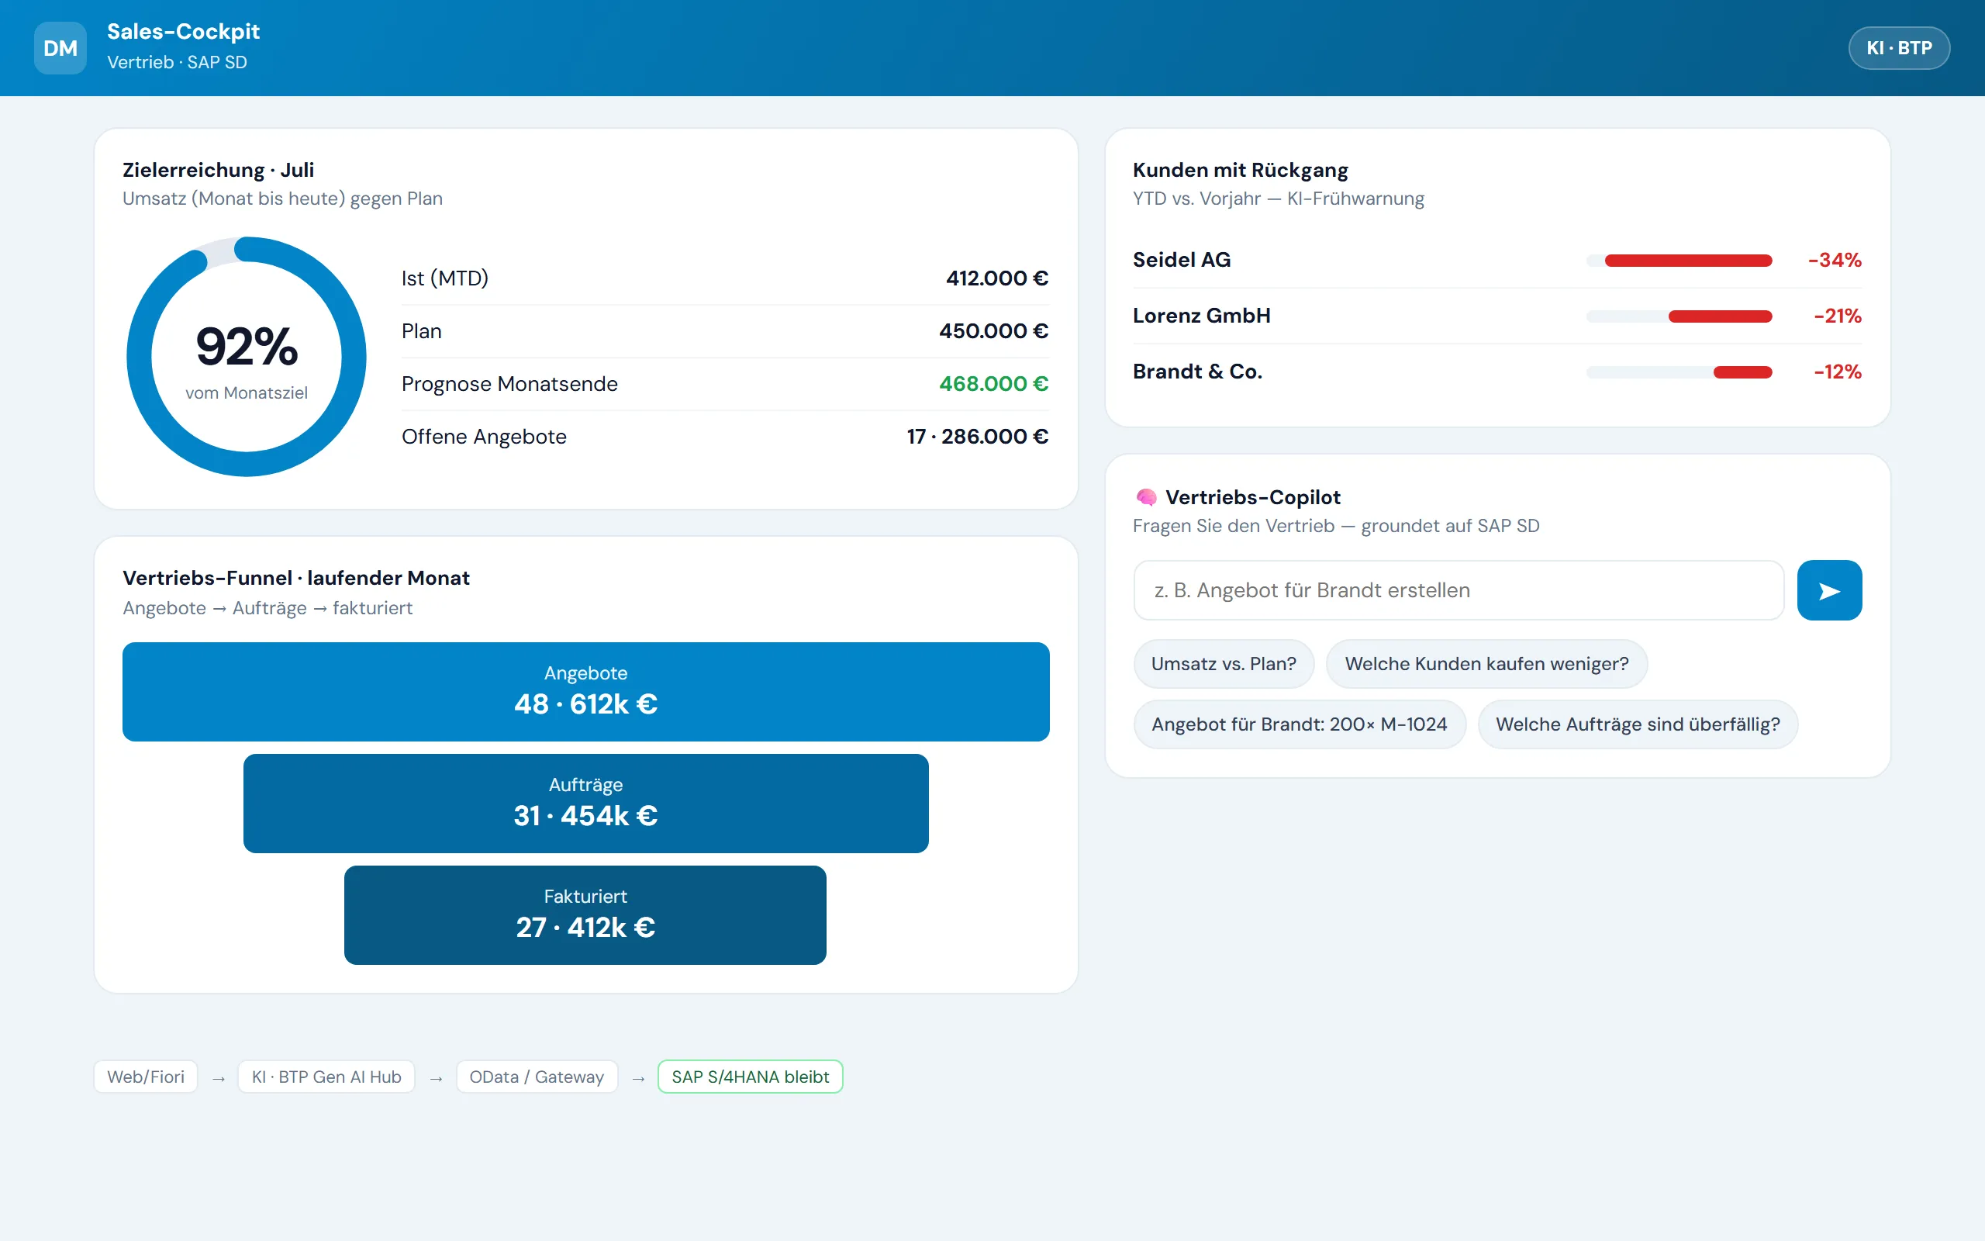Click the -34% decline value

pyautogui.click(x=1834, y=260)
